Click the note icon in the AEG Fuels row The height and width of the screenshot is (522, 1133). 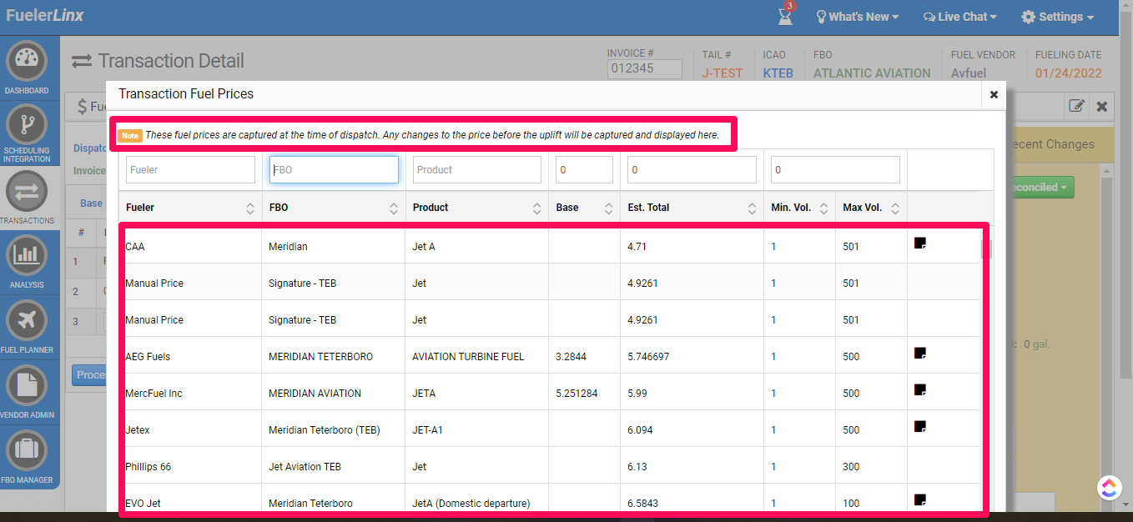[x=920, y=354]
